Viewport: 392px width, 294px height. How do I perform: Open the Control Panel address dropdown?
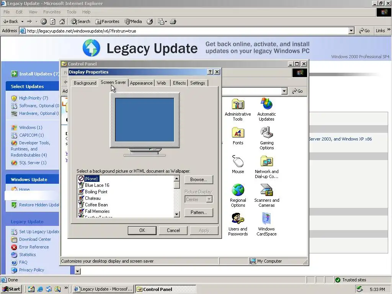pyautogui.click(x=284, y=91)
